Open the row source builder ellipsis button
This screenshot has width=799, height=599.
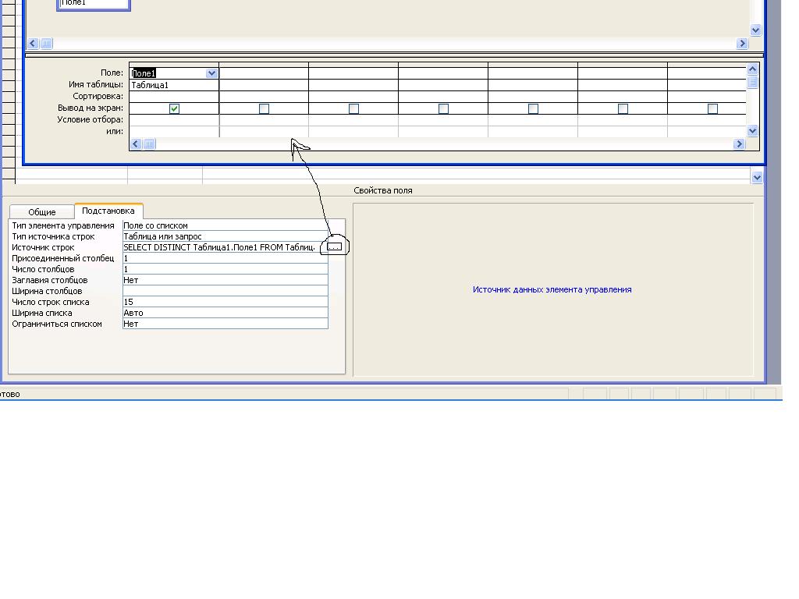334,246
